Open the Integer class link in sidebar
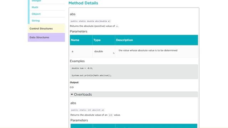228x128 pixels. (x=36, y=1)
